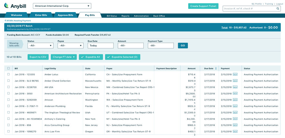Check the Jan 2018 - 4609871 bill
The height and width of the screenshot is (138, 285).
8,112
